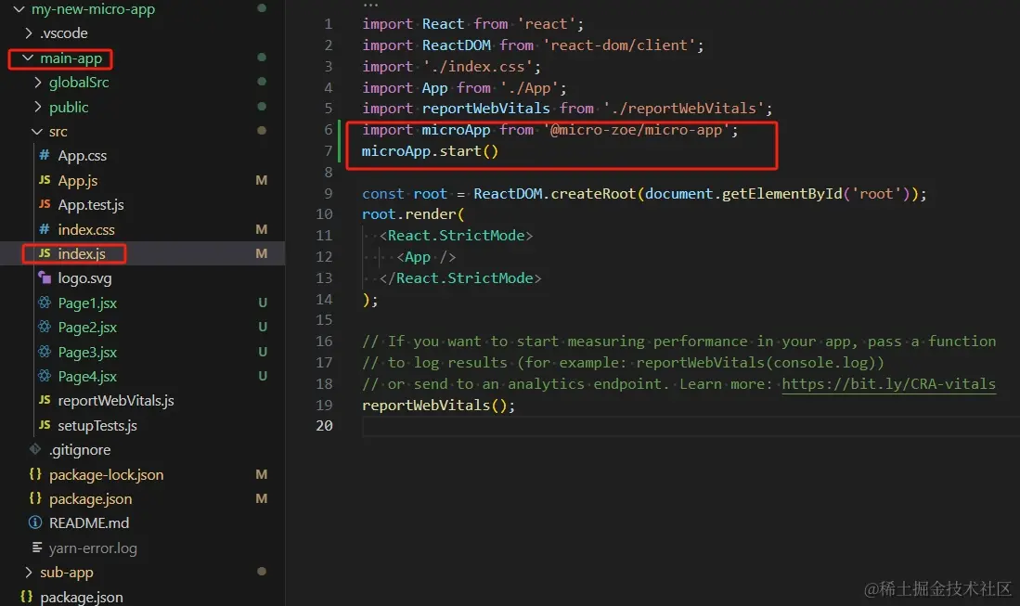Viewport: 1020px width, 606px height.
Task: Click the JS icon beside reportWebVitals.js
Action: click(x=45, y=400)
